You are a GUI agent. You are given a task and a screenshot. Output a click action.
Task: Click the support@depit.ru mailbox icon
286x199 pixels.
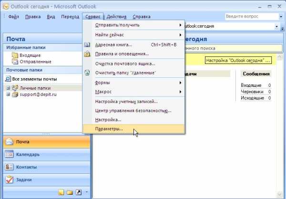(15, 94)
